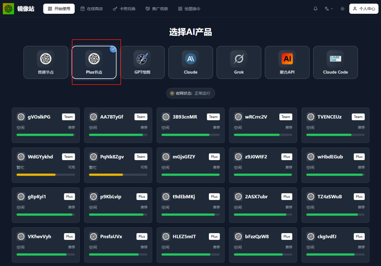The width and height of the screenshot is (381, 266).
Task: Click the TVENCEUz node icon
Action: 311,117
